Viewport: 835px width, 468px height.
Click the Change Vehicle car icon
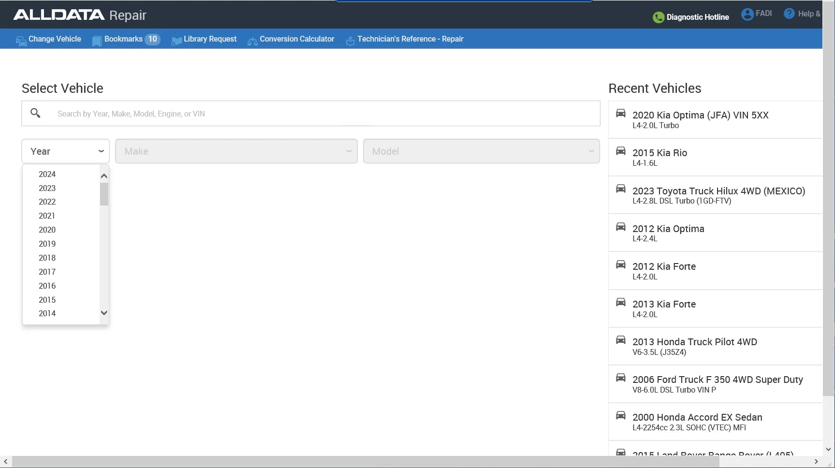coord(21,41)
